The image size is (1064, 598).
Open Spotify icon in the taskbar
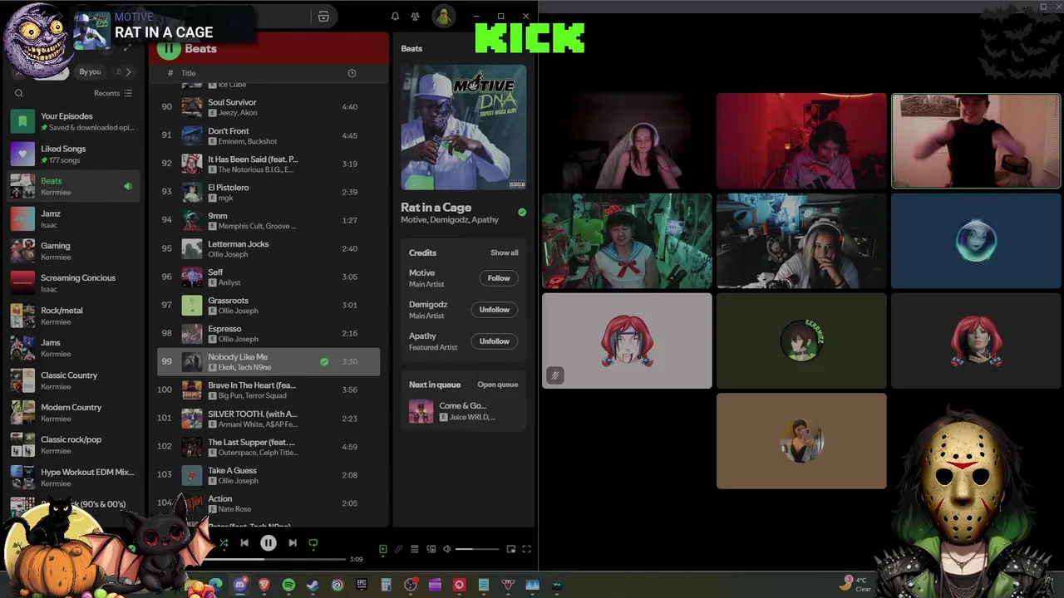tap(288, 585)
